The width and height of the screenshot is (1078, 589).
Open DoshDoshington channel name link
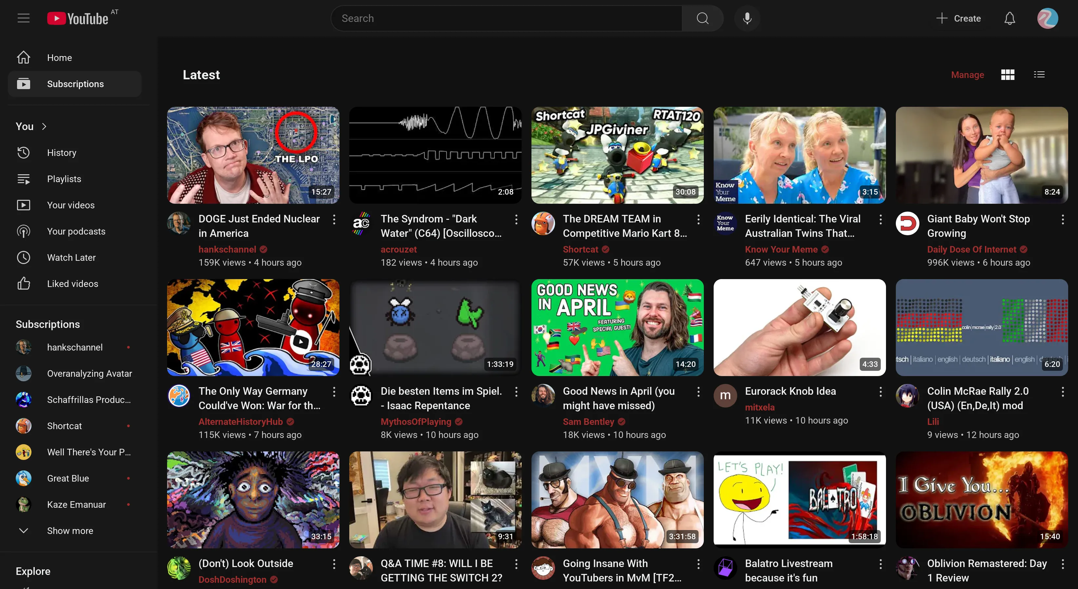click(x=232, y=580)
